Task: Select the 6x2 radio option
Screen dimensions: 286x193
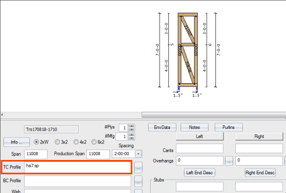Action: pyautogui.click(x=94, y=142)
